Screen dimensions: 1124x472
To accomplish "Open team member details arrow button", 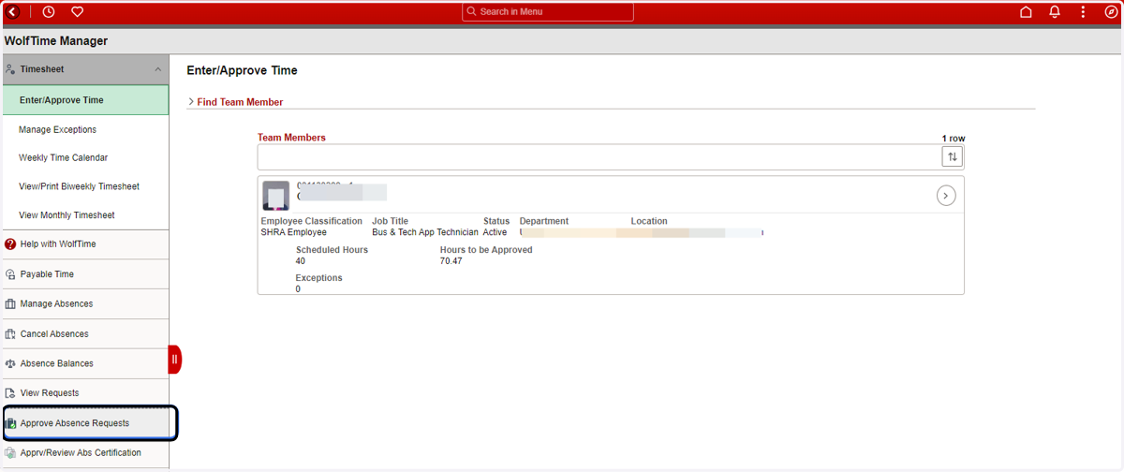I will pyautogui.click(x=946, y=196).
